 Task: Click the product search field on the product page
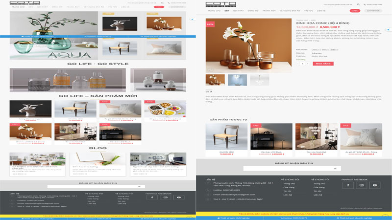pyautogui.click(x=339, y=4)
